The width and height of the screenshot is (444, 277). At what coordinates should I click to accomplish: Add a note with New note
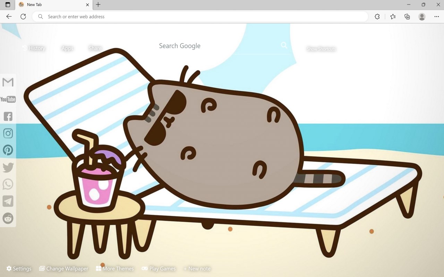point(197,269)
